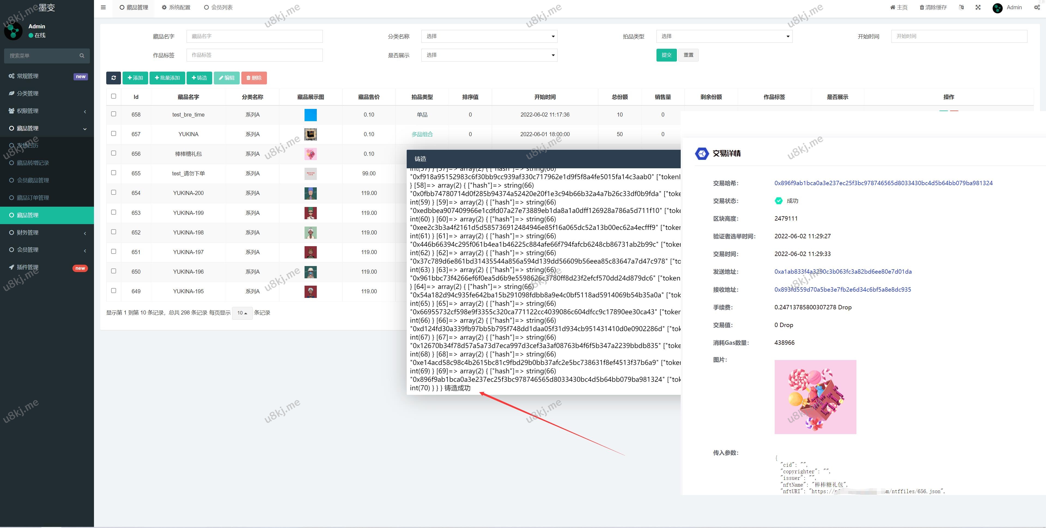Tick the checkbox for YUKINA row 657
The image size is (1046, 528).
pos(114,133)
